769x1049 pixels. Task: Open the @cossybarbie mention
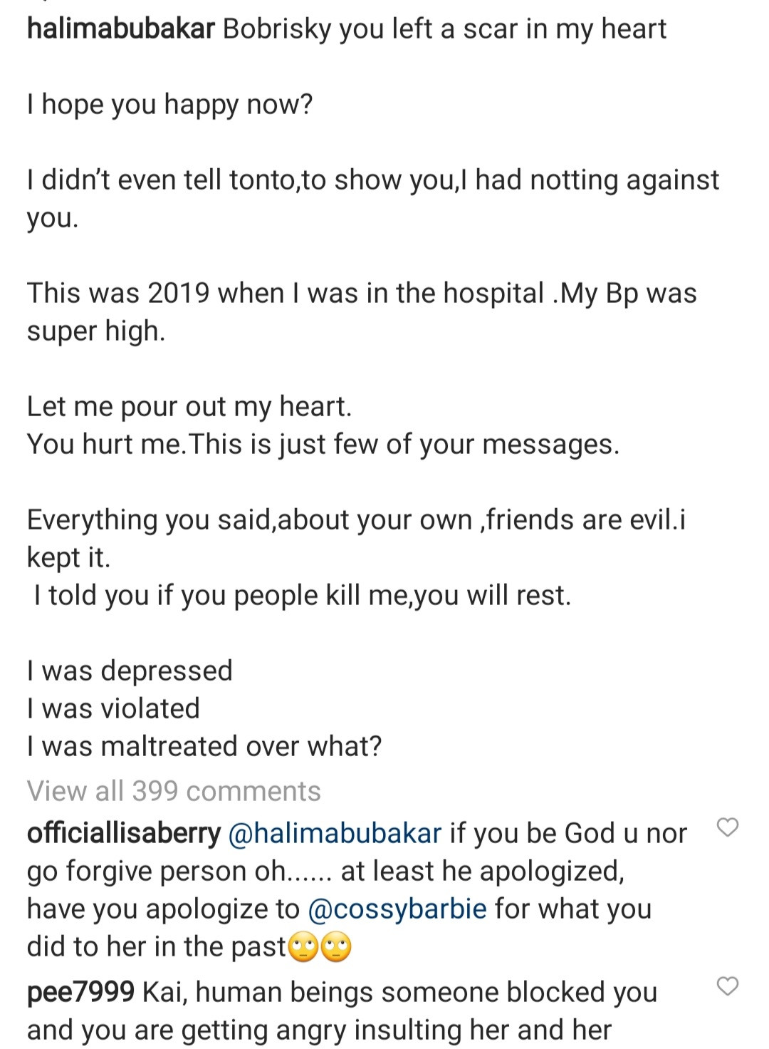tap(397, 909)
